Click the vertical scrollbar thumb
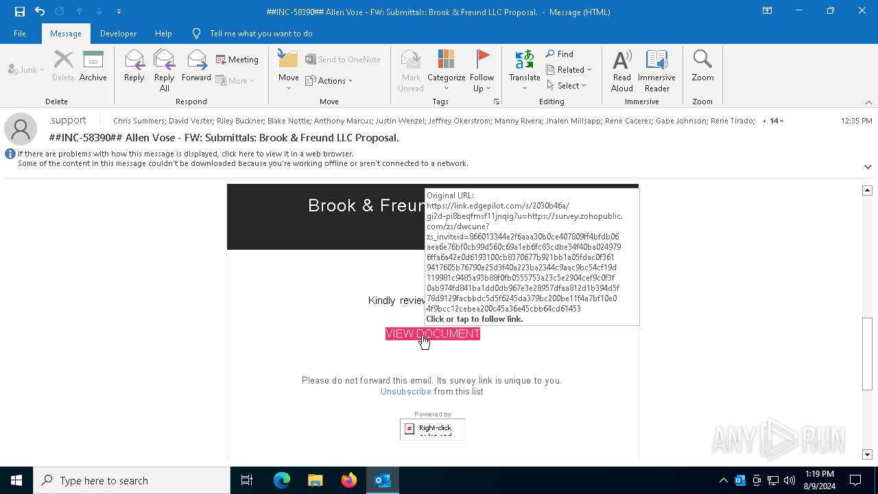Viewport: 878px width, 494px height. (867, 354)
